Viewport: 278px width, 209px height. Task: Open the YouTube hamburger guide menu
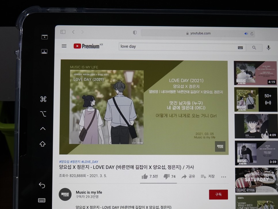click(64, 46)
